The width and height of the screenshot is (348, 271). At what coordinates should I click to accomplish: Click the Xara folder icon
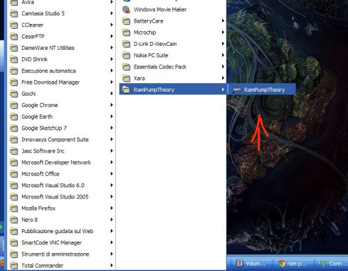[127, 78]
